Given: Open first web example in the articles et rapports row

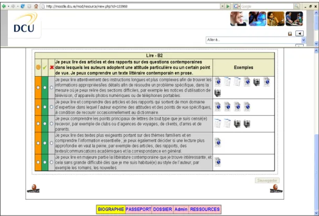Looking at the screenshot, I should click(218, 106).
